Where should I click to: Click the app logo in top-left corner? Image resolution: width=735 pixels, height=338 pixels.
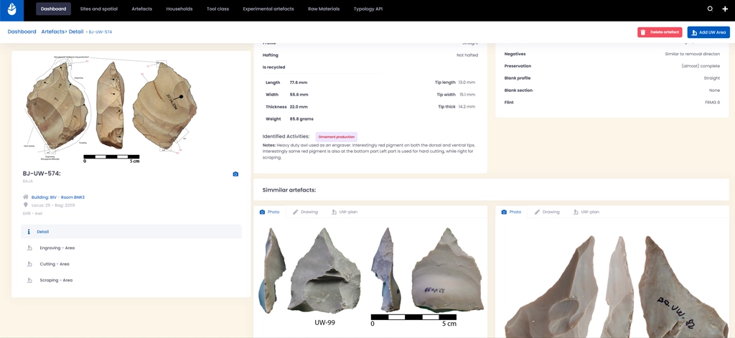[11, 10]
